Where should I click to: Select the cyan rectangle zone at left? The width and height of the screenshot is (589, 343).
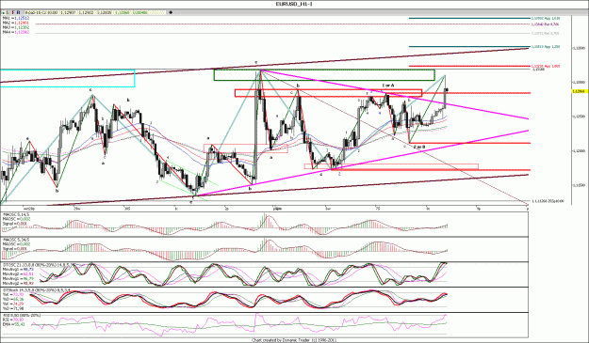pyautogui.click(x=67, y=78)
